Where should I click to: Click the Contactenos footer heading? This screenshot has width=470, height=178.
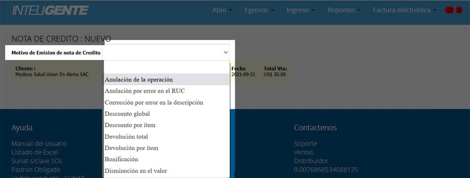pyautogui.click(x=315, y=128)
